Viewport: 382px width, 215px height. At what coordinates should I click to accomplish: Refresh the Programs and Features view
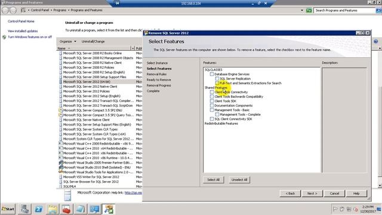[x=309, y=10]
